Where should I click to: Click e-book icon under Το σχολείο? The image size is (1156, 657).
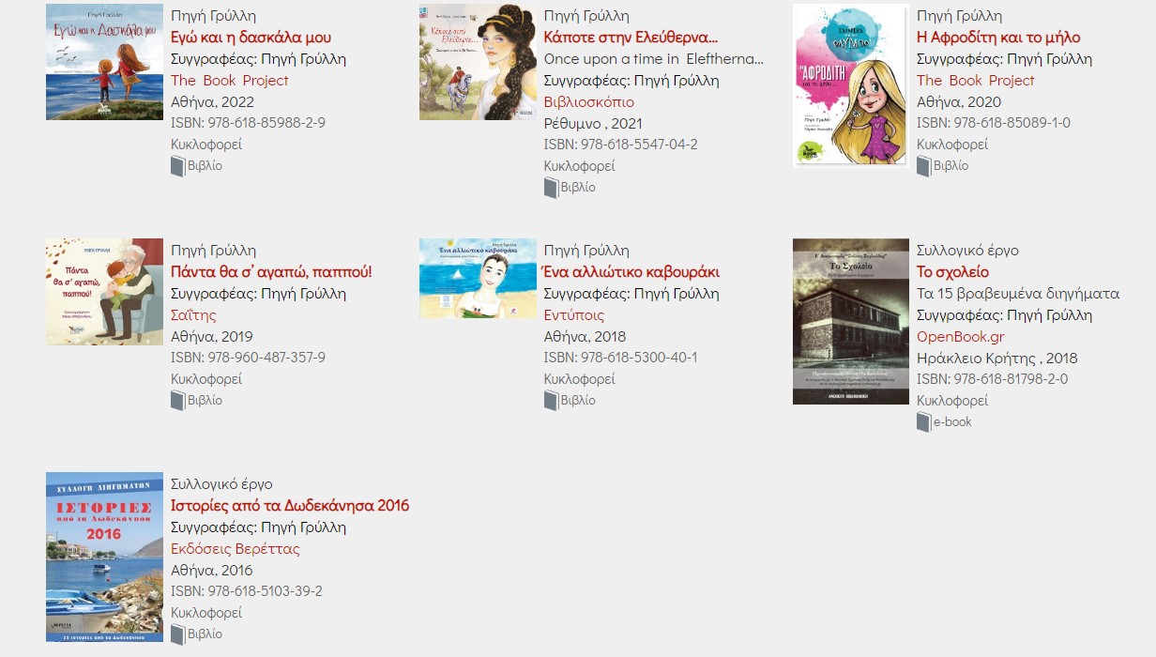[x=923, y=422]
